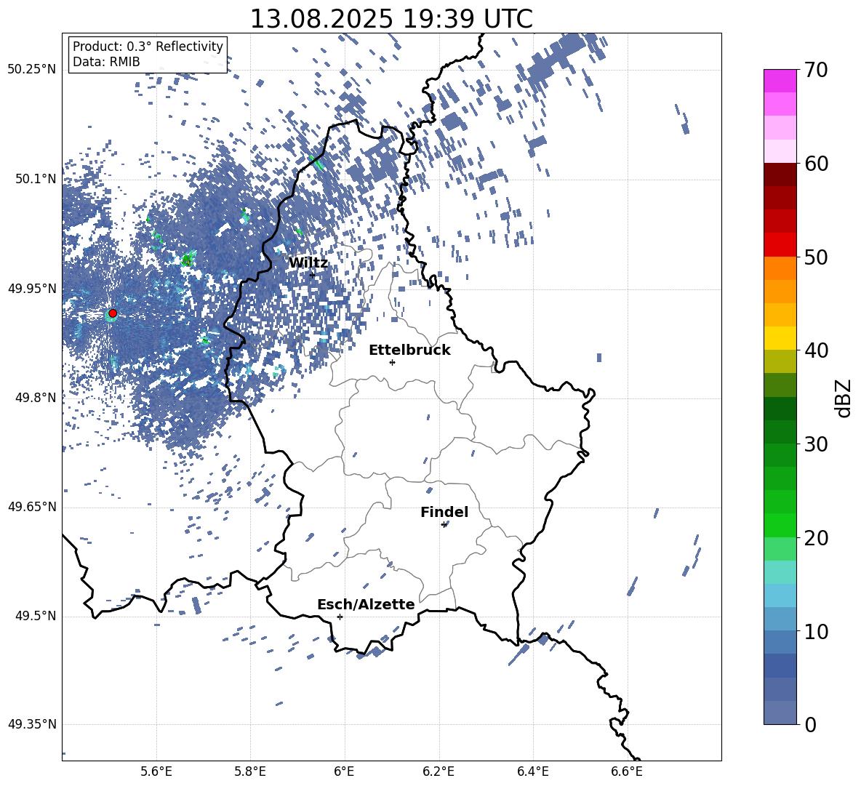This screenshot has height=786, width=861.
Task: Click the bottom slate-blue colorbar segment at 0
Action: click(780, 713)
